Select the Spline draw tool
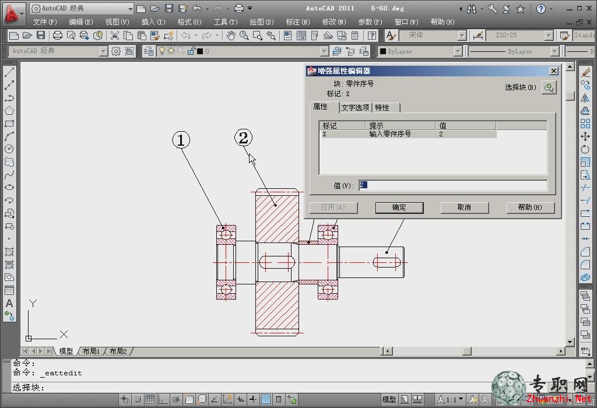The width and height of the screenshot is (597, 408). [9, 175]
